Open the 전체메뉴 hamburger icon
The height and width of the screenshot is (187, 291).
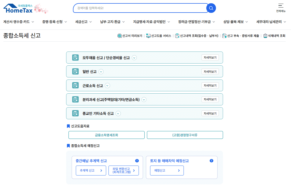(281, 5)
